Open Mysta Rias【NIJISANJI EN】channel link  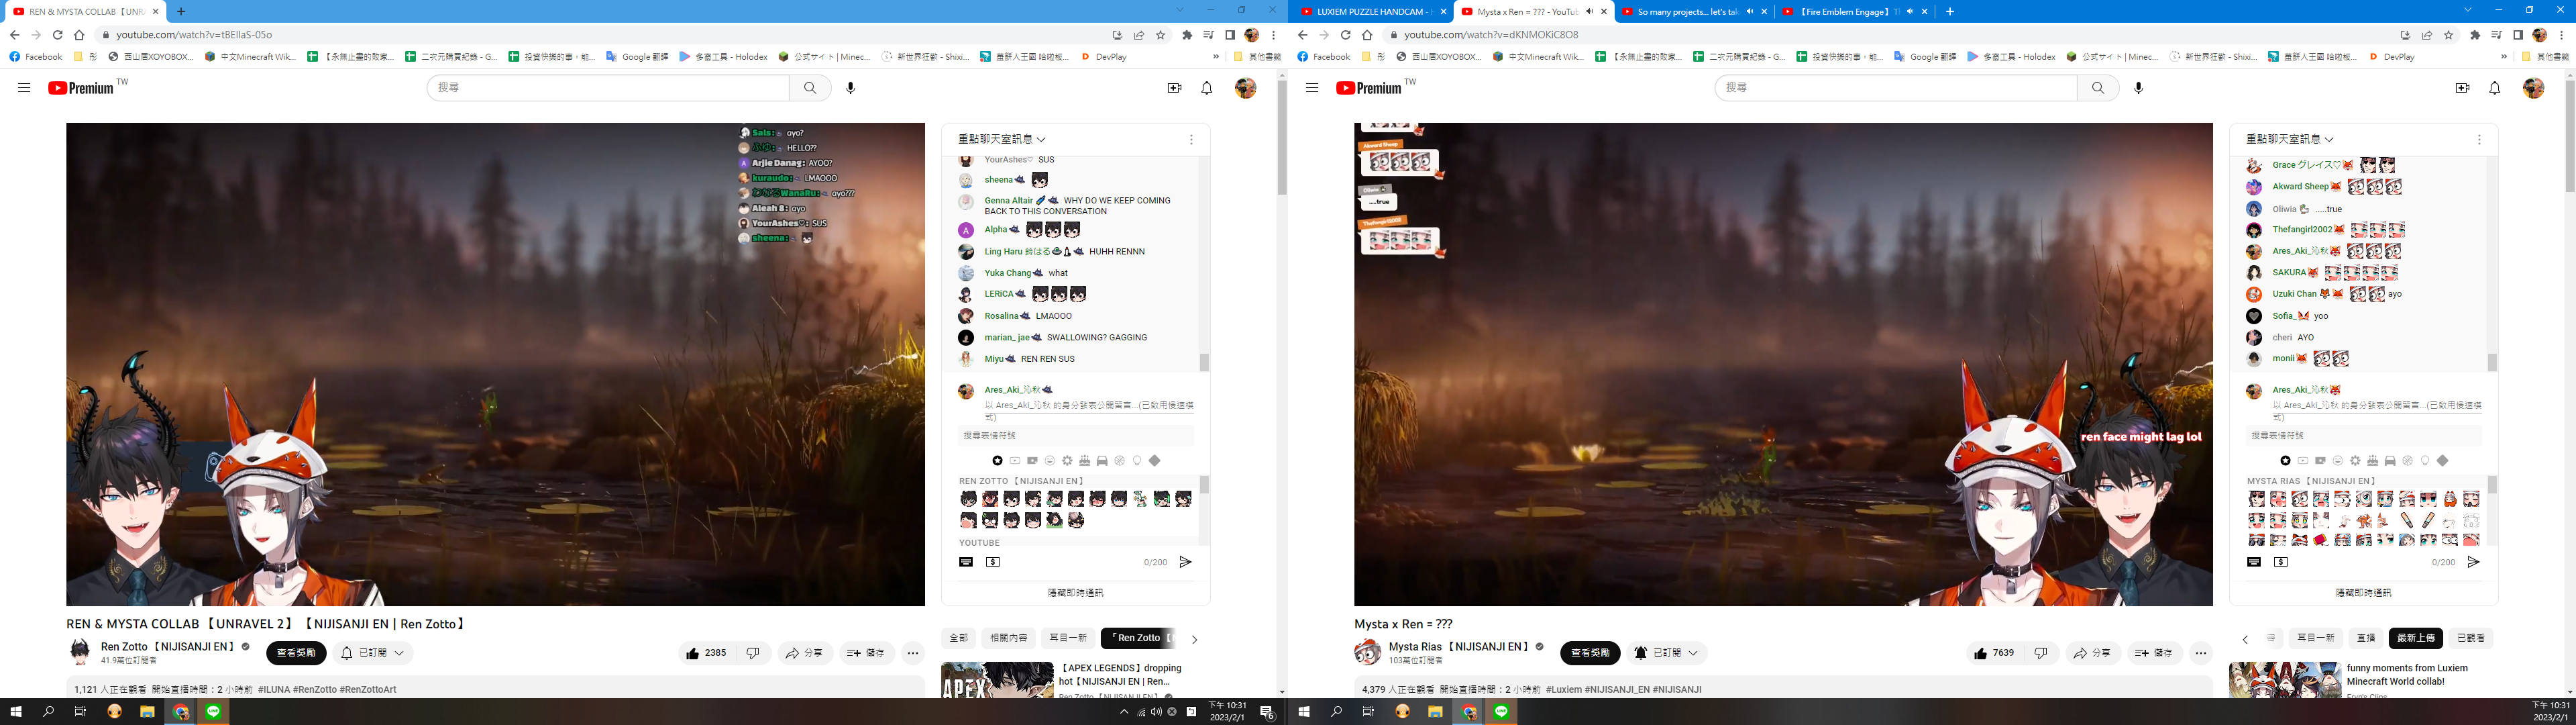click(1459, 647)
